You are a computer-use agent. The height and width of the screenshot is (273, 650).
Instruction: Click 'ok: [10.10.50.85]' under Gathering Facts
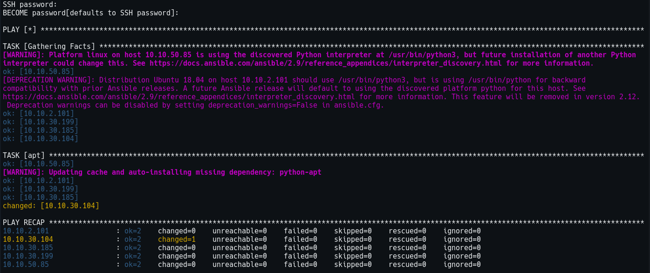point(39,72)
